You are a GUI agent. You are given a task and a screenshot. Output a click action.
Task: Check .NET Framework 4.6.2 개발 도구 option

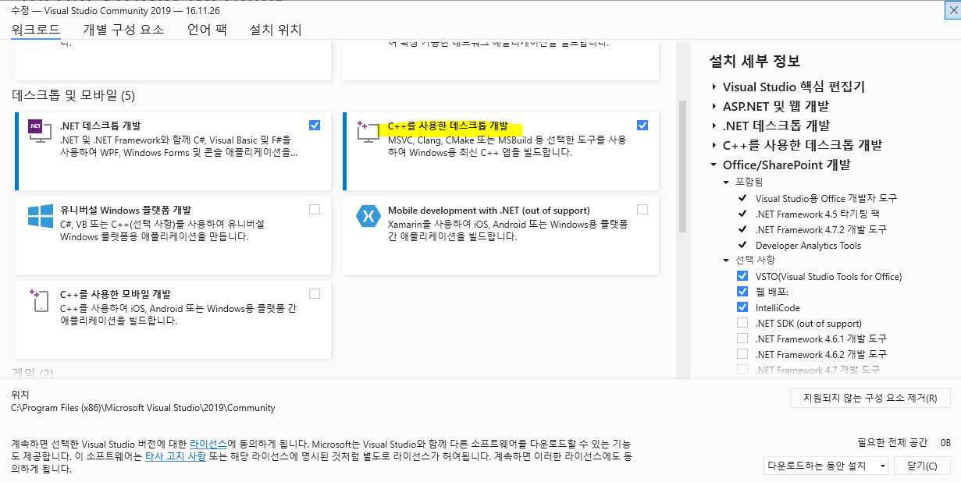[742, 354]
